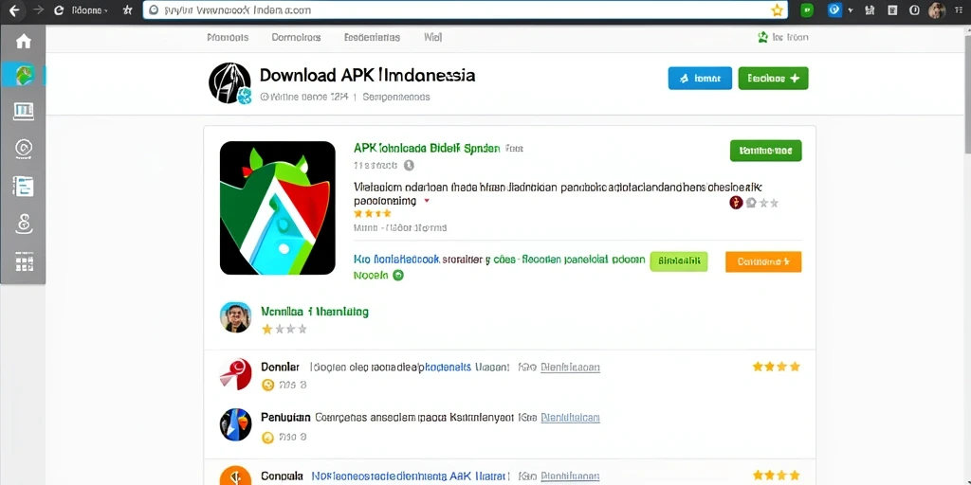971x485 pixels.
Task: Click the green user icon in the page header
Action: [x=763, y=37]
